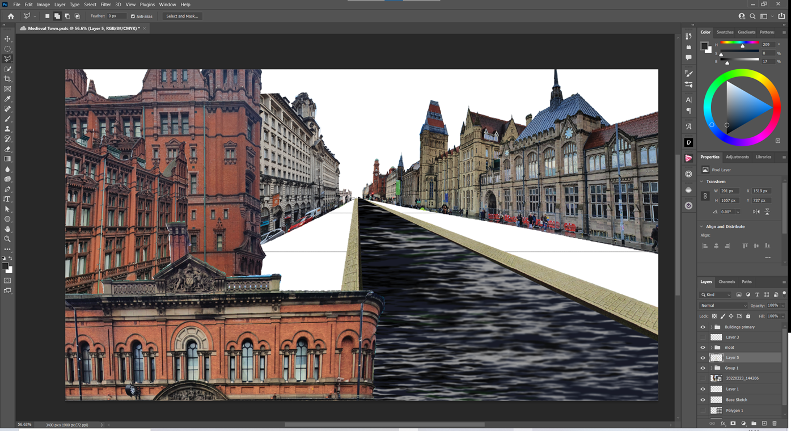Choose Add to Selection mode icon
The height and width of the screenshot is (431, 791).
point(57,16)
